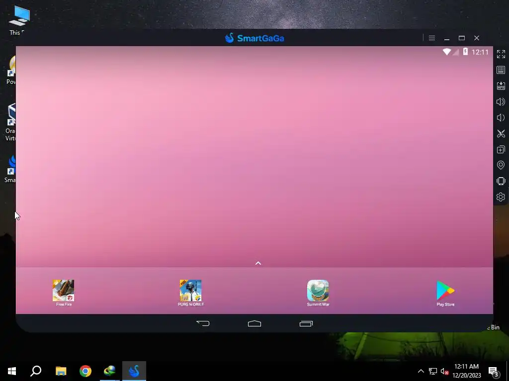Open the Windows Start menu
Screen dimensions: 509x381
coord(12,371)
